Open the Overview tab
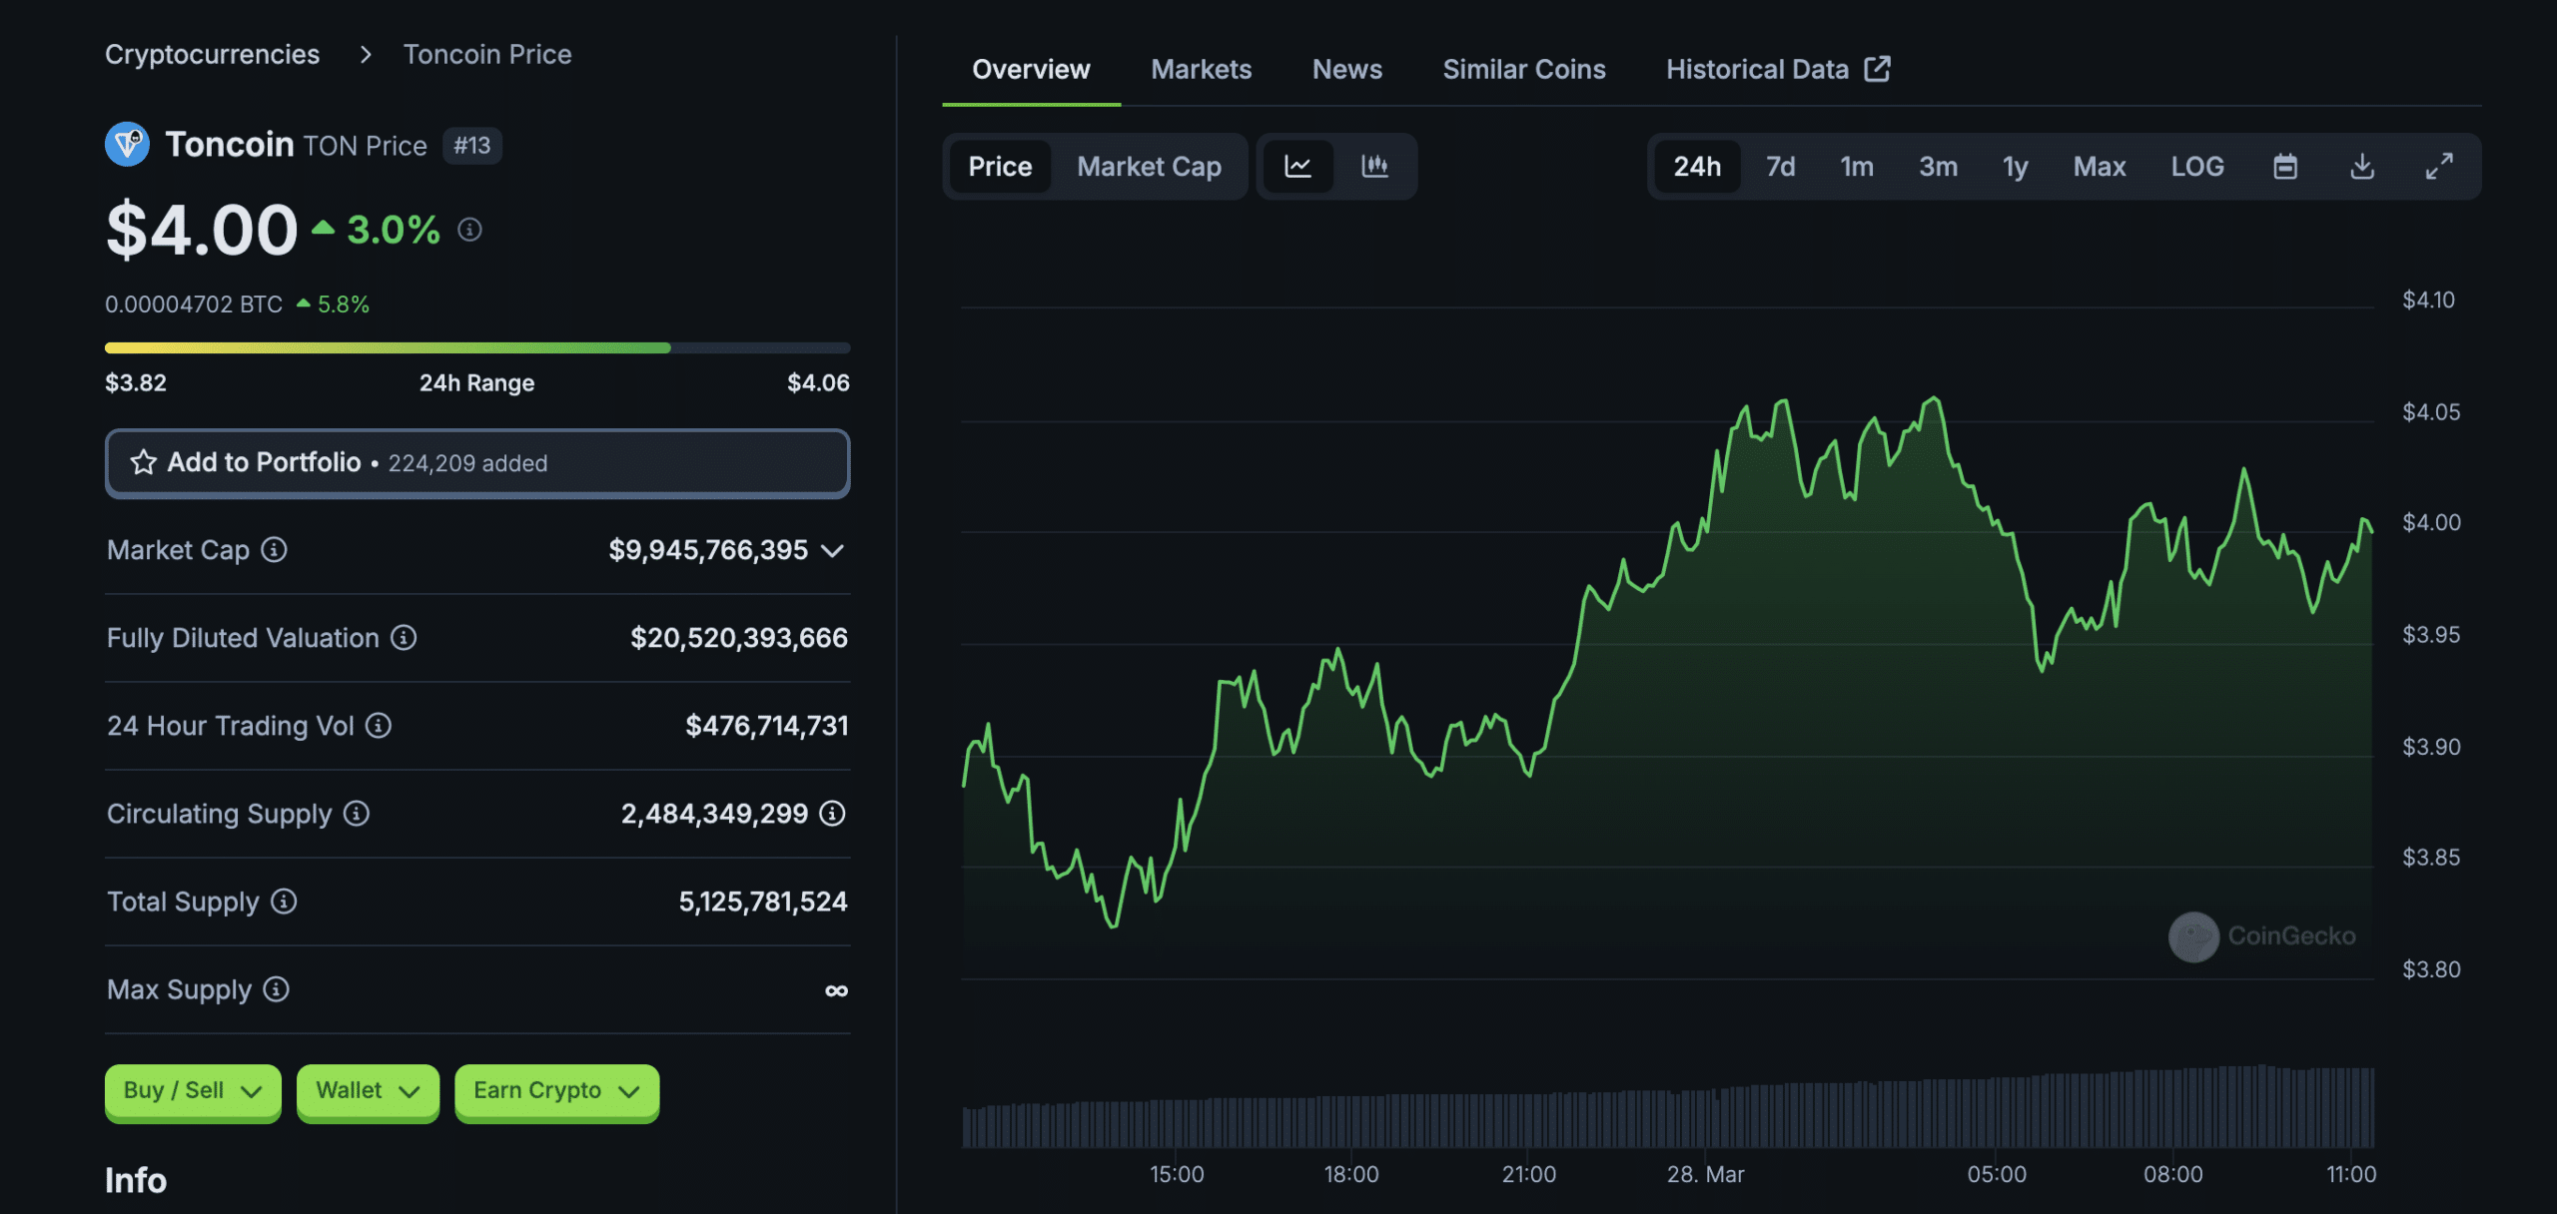 coord(1031,69)
